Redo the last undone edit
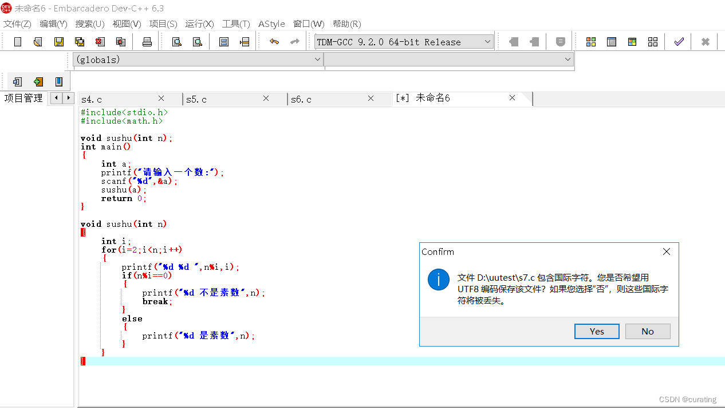 coord(294,42)
